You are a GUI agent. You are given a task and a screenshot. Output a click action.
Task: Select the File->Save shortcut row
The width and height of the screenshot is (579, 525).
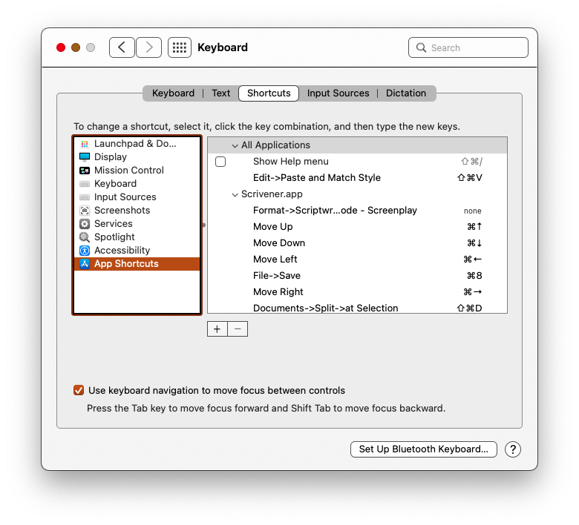(358, 275)
